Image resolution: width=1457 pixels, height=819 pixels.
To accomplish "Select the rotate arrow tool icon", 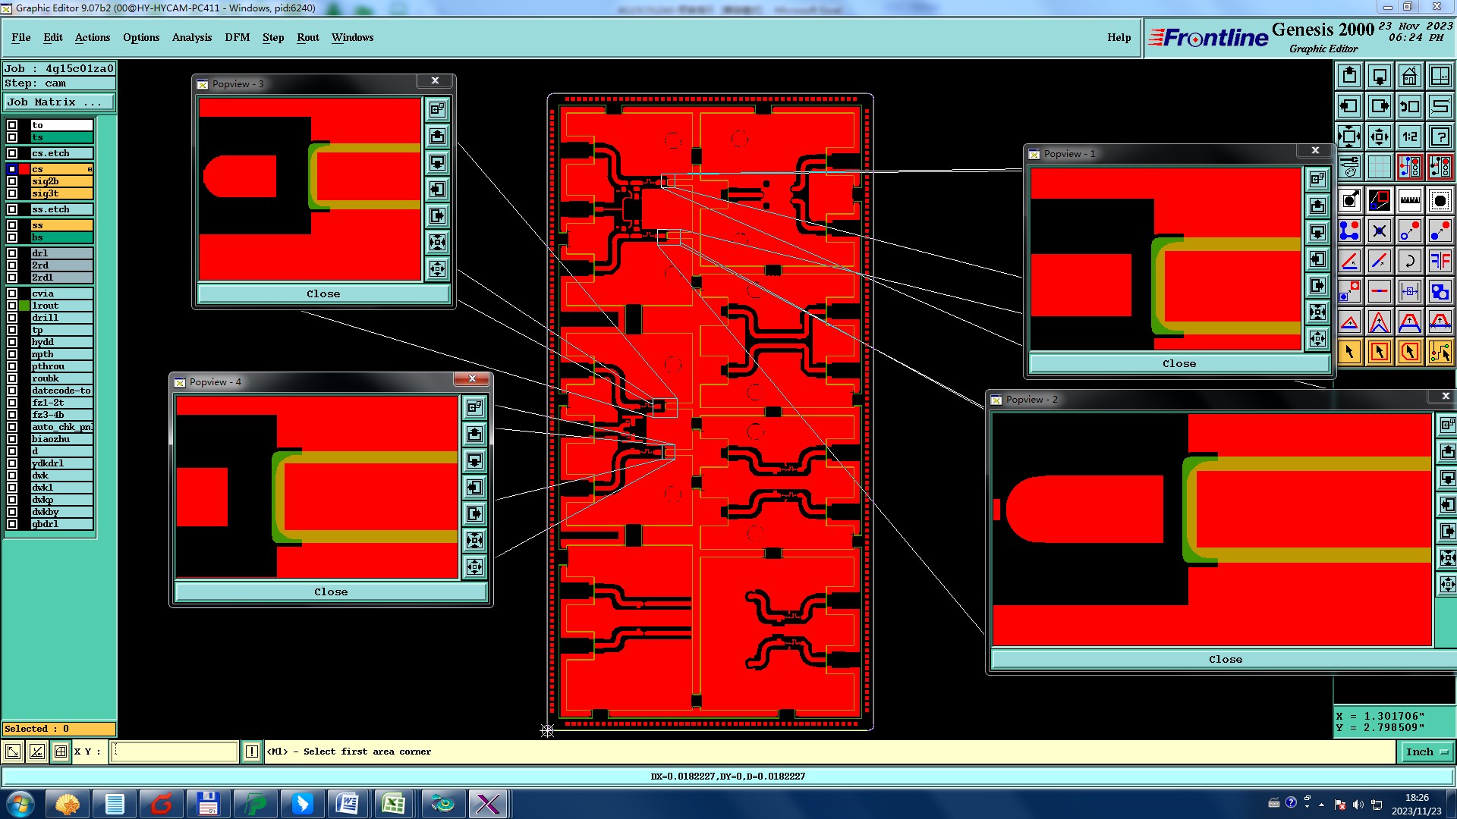I will tap(1409, 261).
